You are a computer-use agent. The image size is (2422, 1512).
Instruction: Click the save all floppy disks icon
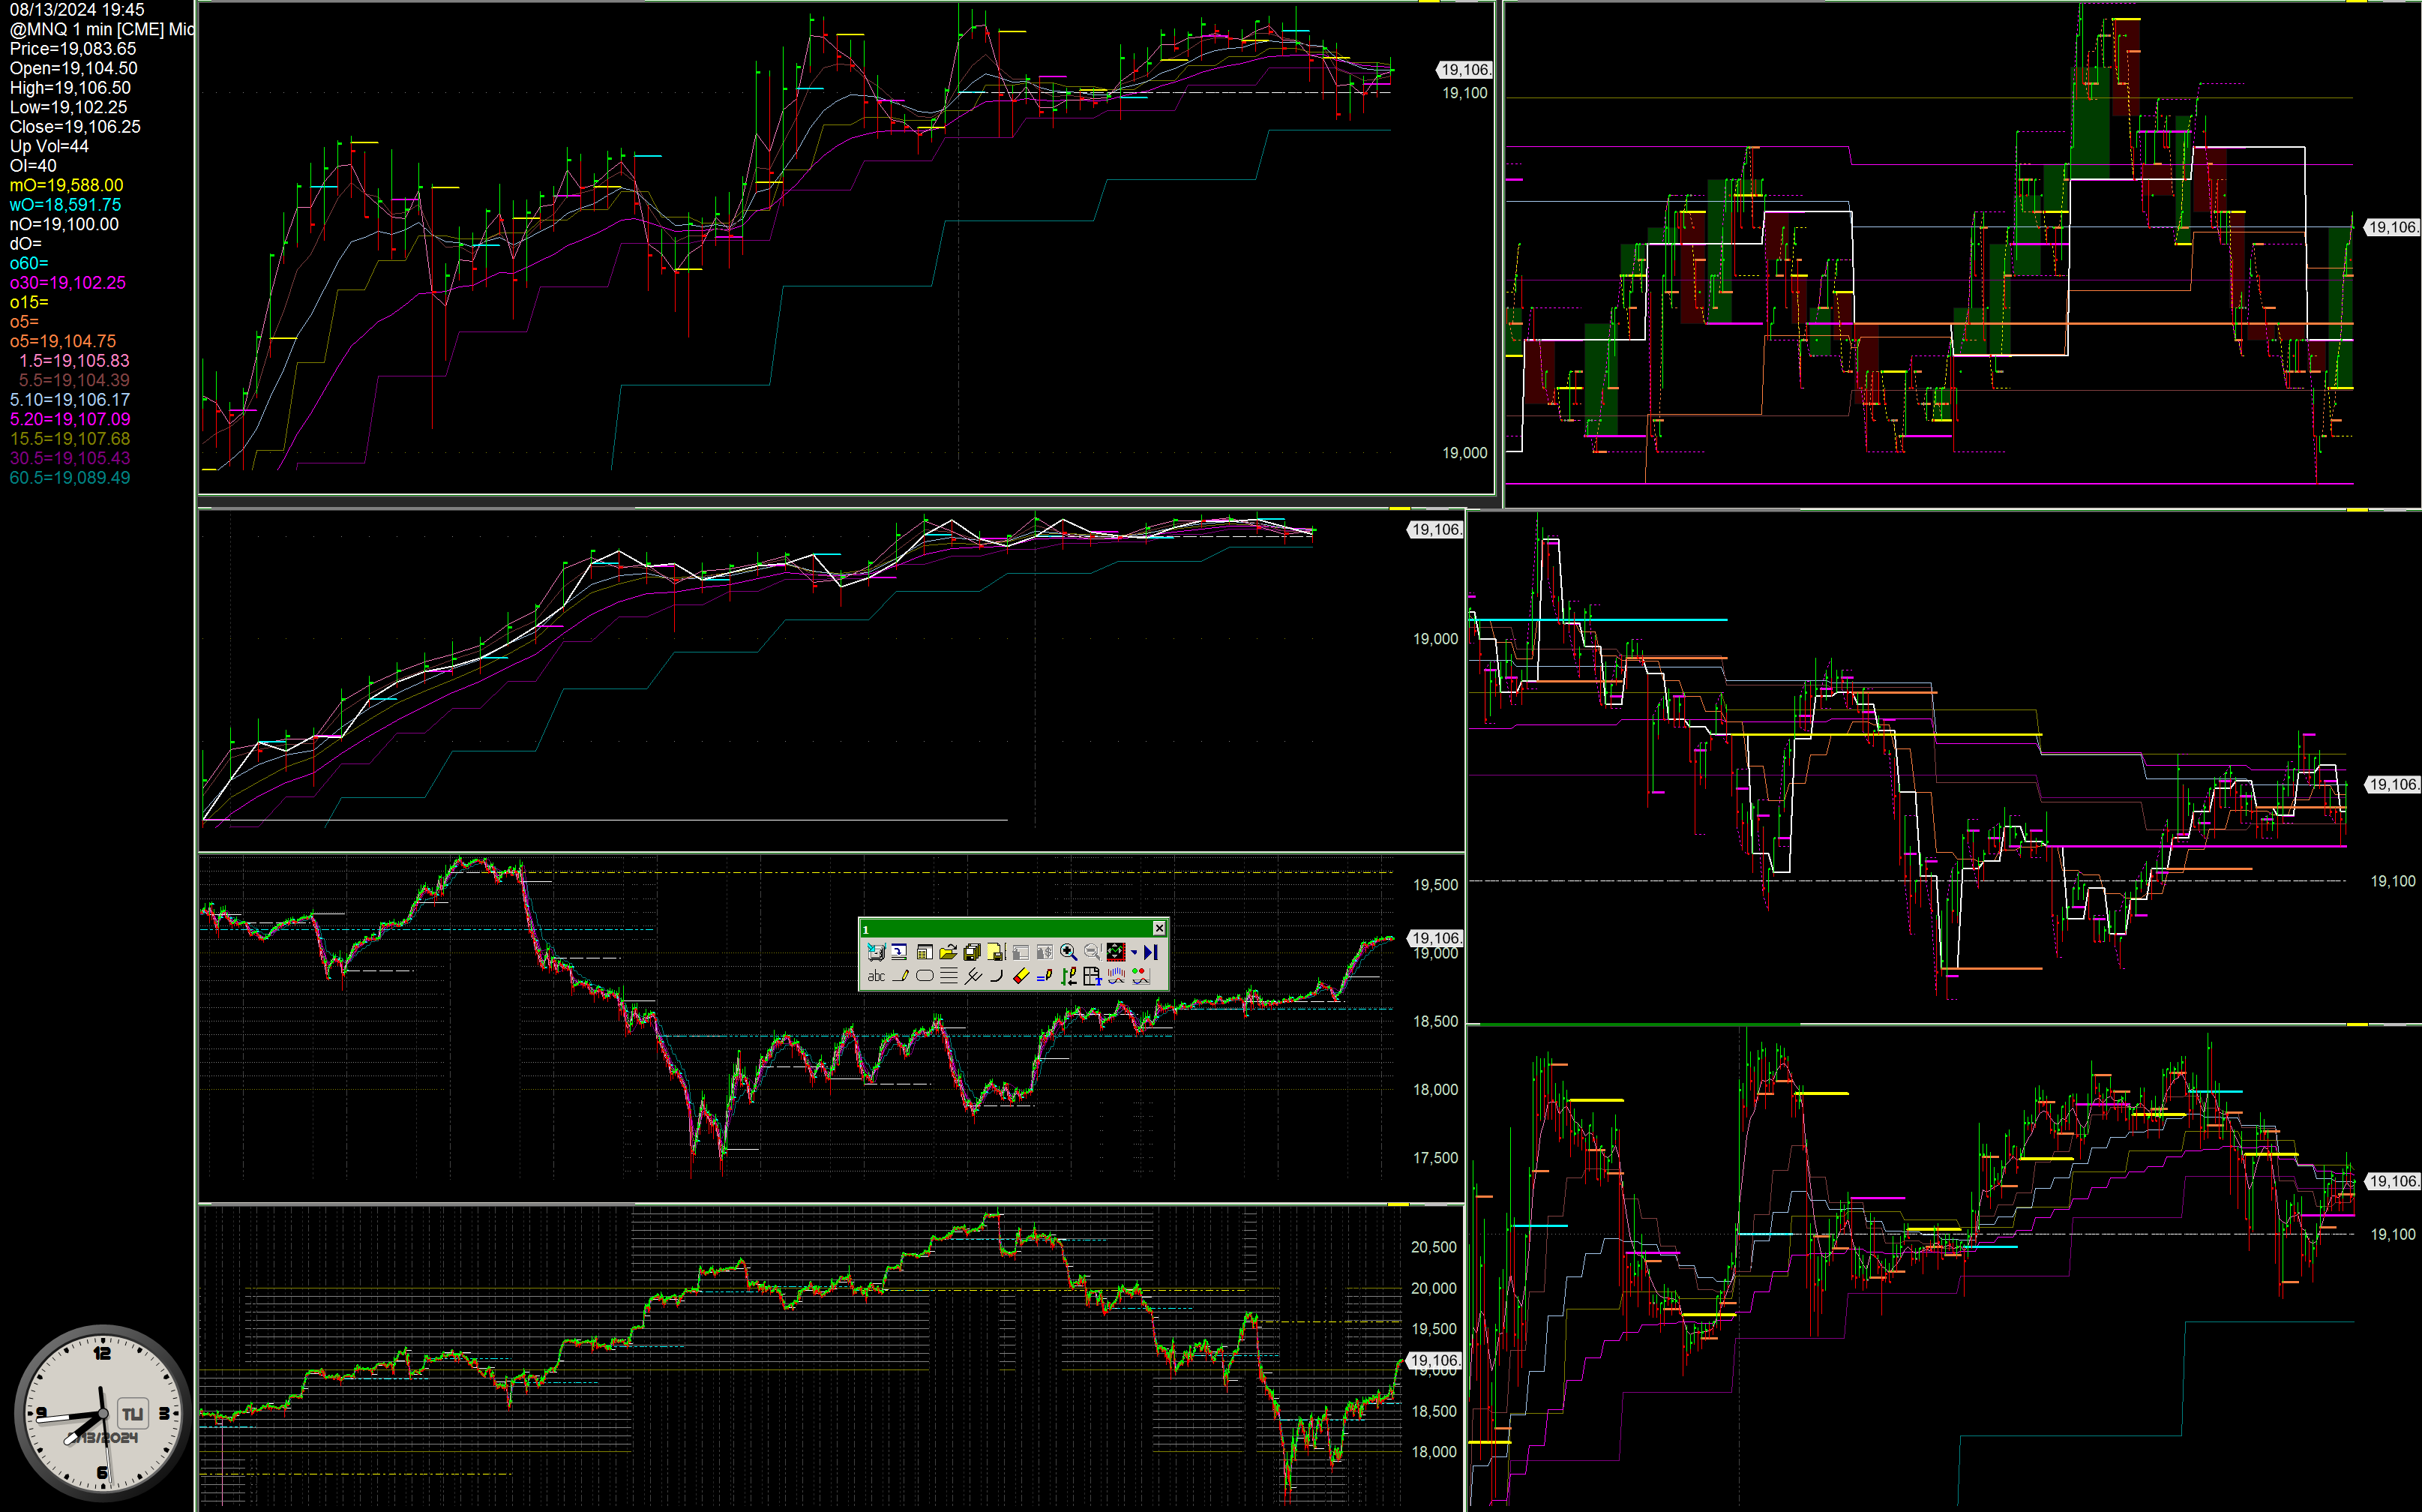[x=973, y=952]
